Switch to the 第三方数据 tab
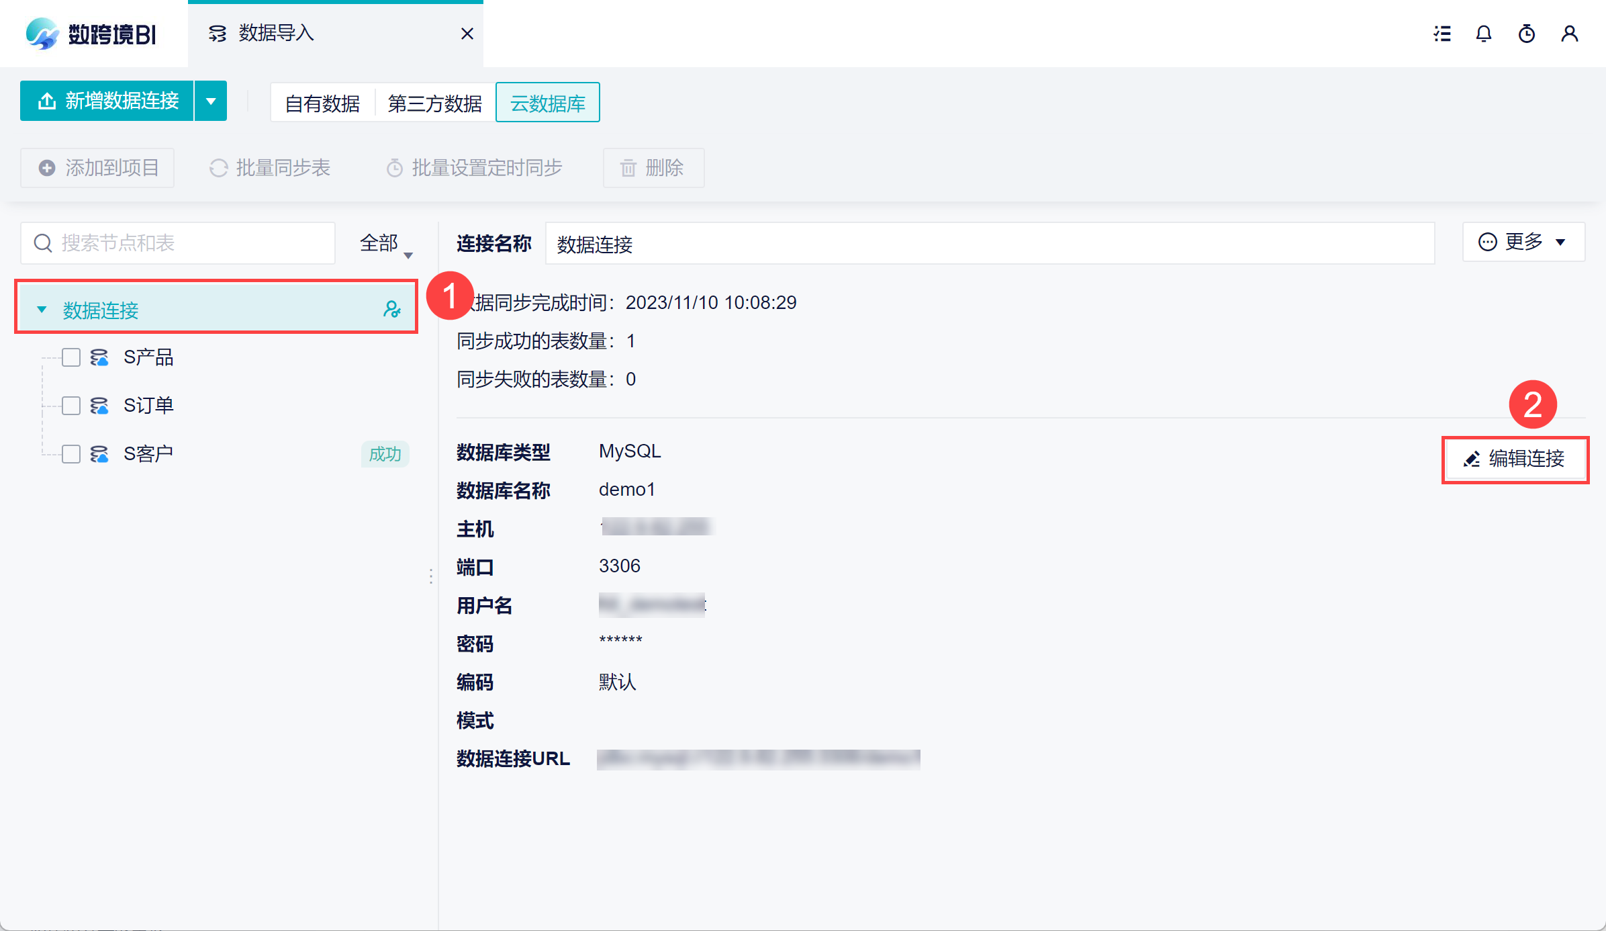 (434, 103)
